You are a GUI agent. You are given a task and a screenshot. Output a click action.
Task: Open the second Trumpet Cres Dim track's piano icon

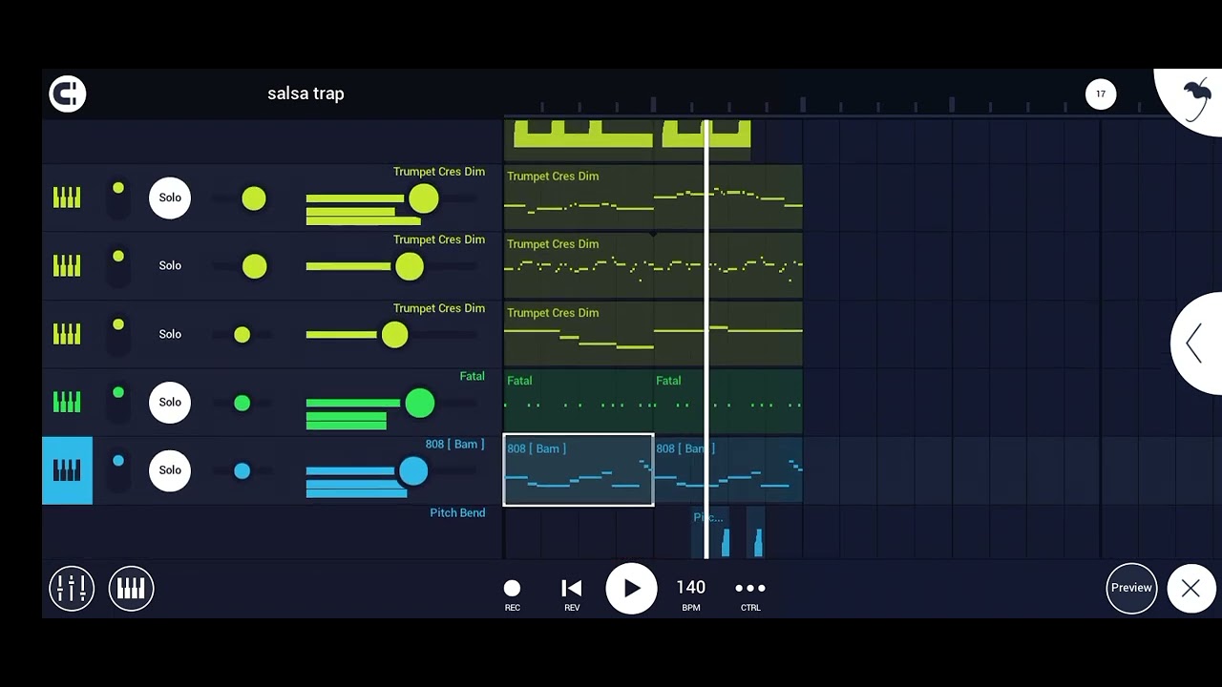(67, 265)
